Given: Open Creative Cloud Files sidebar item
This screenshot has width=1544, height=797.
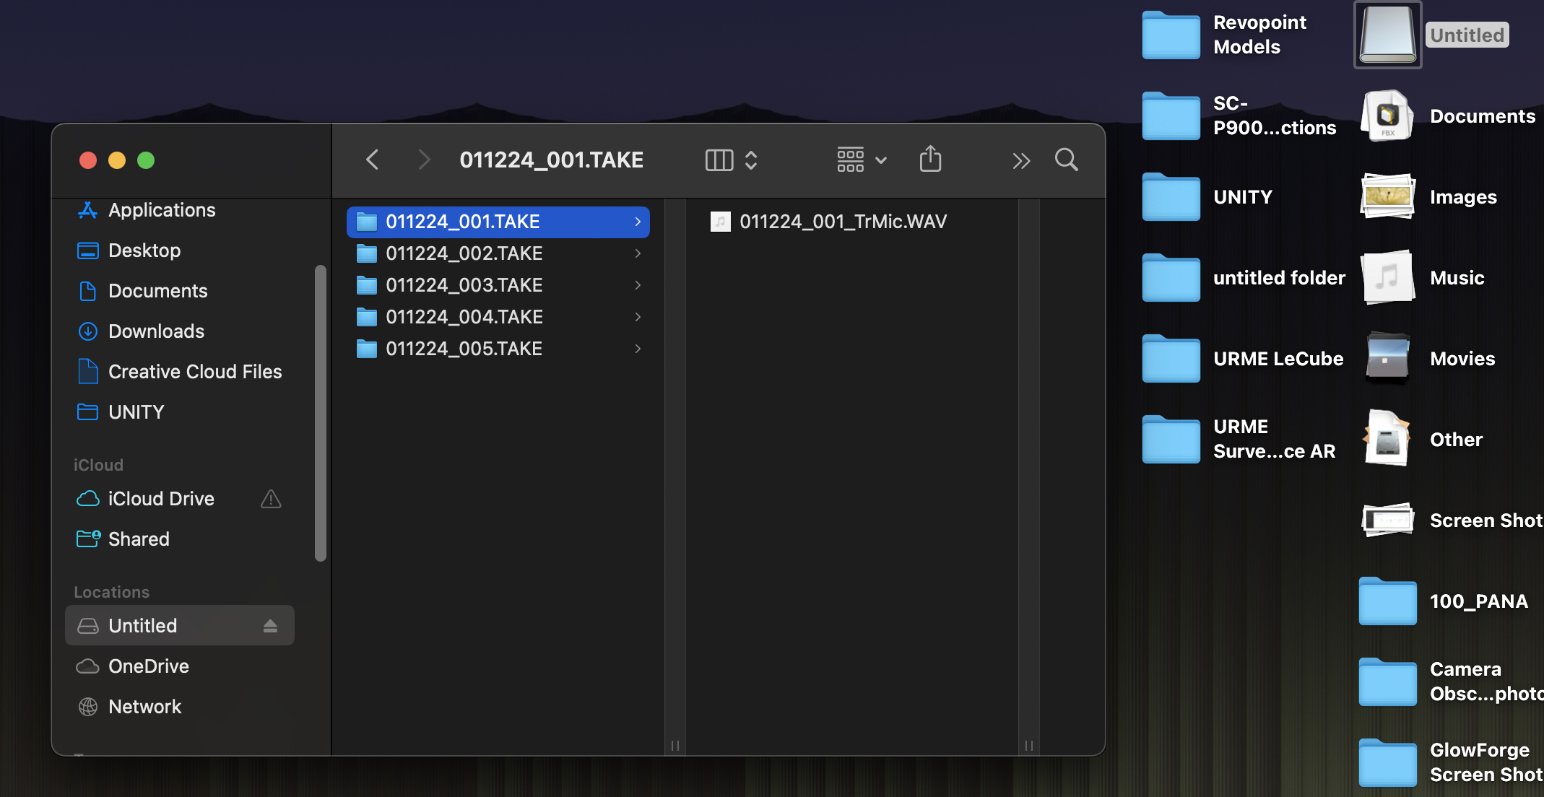Looking at the screenshot, I should [195, 372].
